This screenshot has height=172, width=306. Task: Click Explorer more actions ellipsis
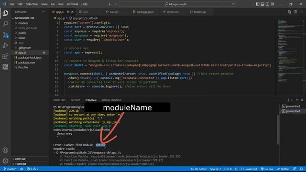pyautogui.click(x=44, y=12)
